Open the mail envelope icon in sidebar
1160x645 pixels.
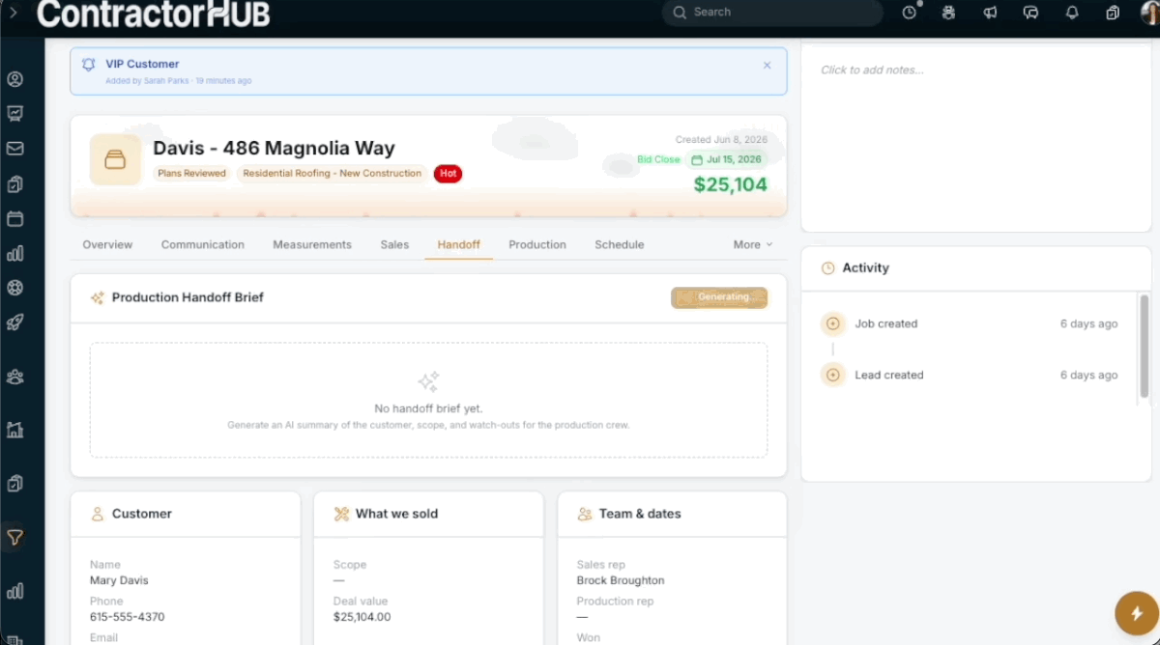tap(14, 149)
